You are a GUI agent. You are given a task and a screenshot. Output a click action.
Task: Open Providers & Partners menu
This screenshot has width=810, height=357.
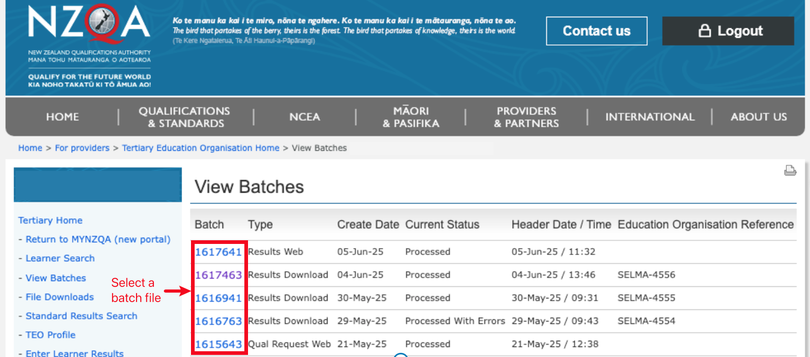click(526, 117)
